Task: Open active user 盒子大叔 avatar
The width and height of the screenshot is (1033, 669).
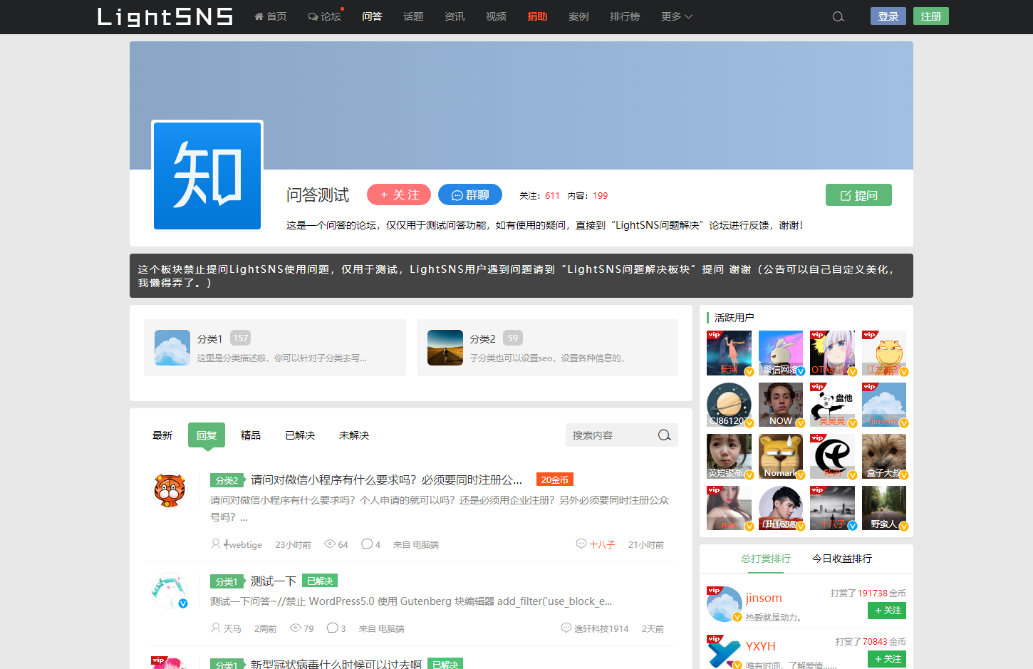Action: click(x=884, y=457)
